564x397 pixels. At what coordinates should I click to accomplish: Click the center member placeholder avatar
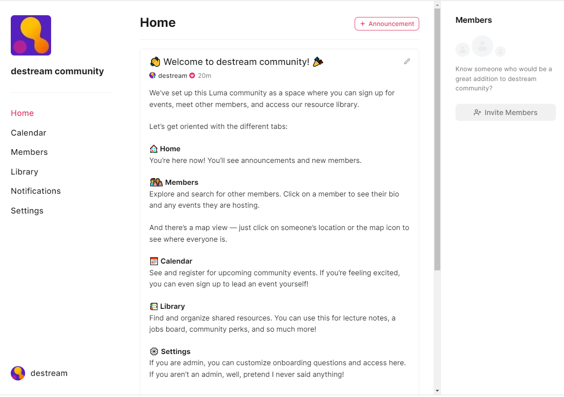[482, 46]
